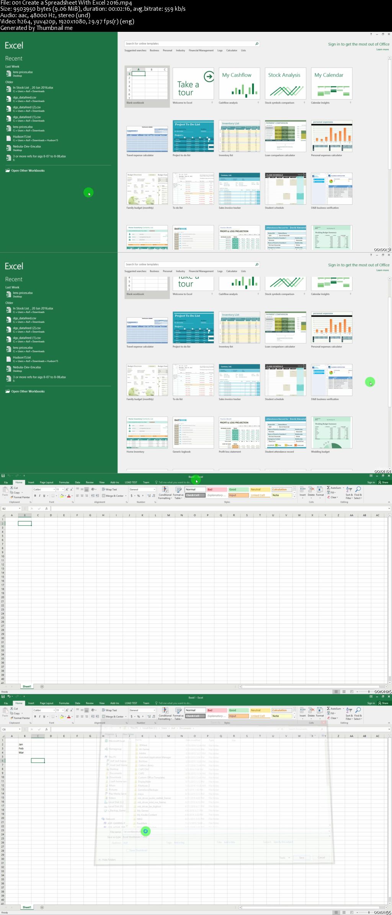Click Cut scissors icon in third frame ribbon
Image resolution: width=392 pixels, height=915 pixels.
click(x=12, y=488)
